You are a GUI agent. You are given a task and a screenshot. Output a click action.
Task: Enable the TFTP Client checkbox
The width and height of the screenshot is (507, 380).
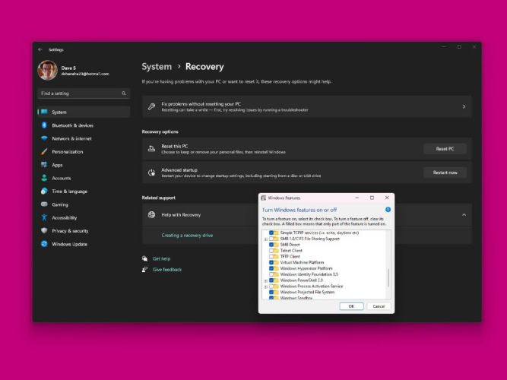click(x=271, y=256)
